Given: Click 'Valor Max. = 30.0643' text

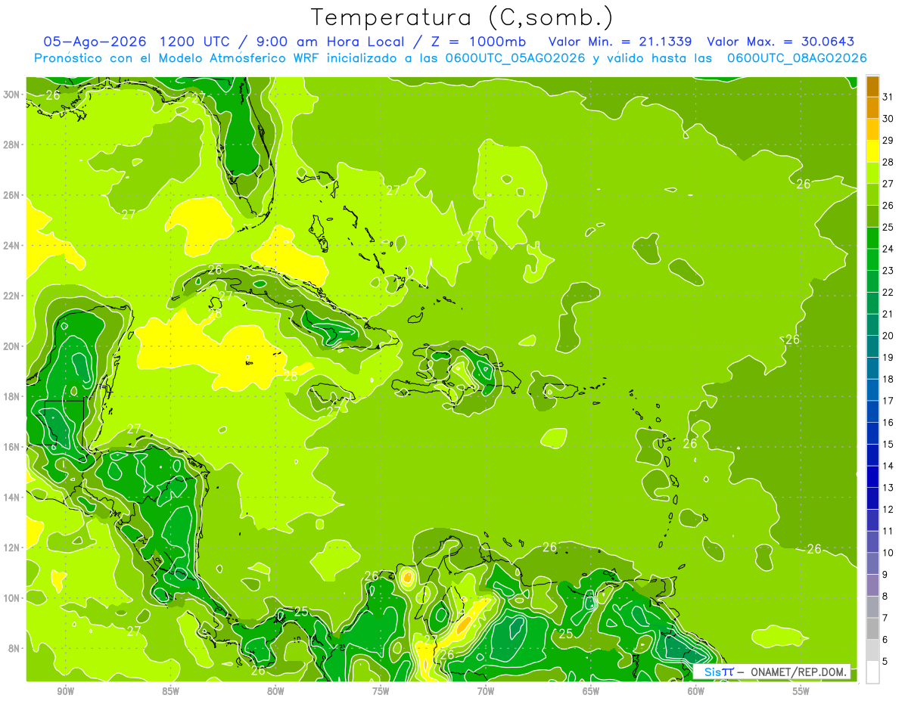Looking at the screenshot, I should [x=782, y=41].
